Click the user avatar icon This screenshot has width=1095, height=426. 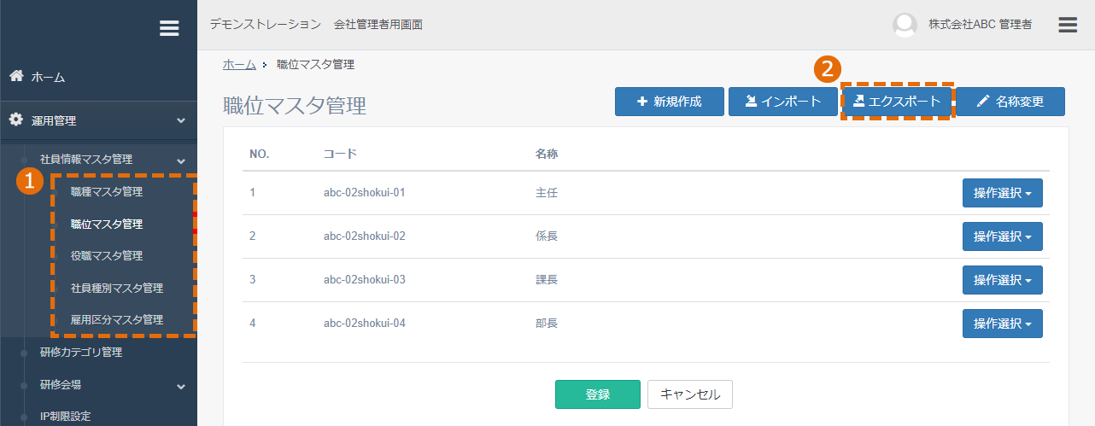[x=905, y=25]
